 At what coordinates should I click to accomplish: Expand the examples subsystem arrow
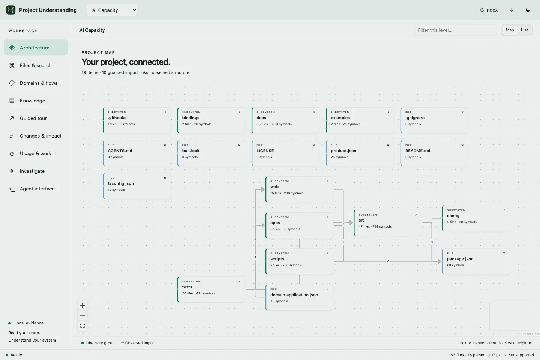pyautogui.click(x=388, y=112)
